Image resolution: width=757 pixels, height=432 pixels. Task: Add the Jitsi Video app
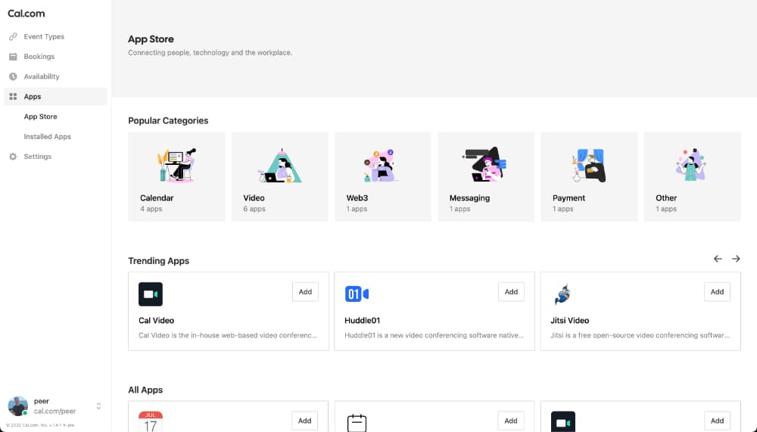pyautogui.click(x=717, y=291)
